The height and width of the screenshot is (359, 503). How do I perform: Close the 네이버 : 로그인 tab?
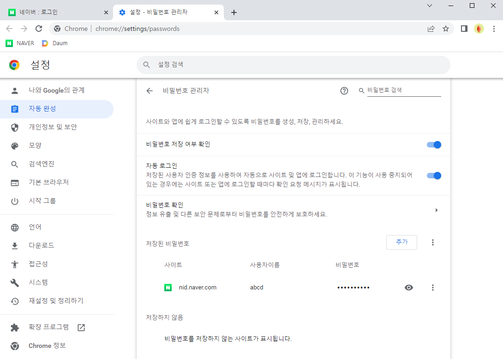coord(106,12)
